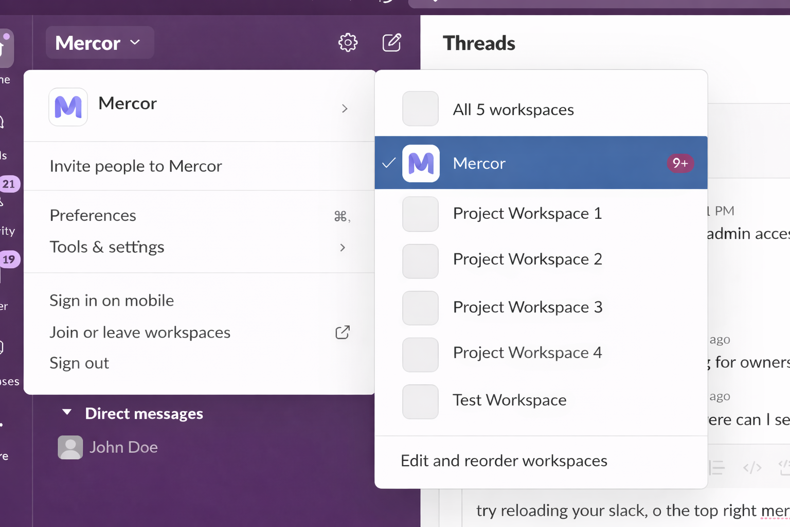Viewport: 790px width, 527px height.
Task: Click the Test Workspace icon tile
Action: click(420, 401)
